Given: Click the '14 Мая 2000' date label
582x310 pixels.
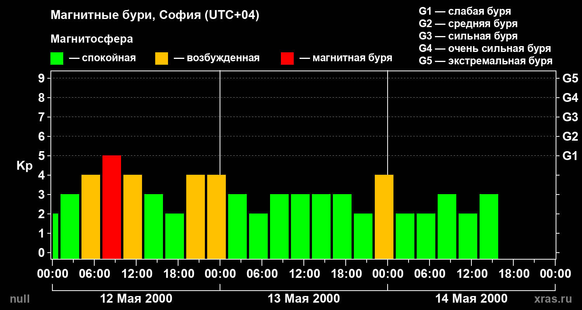Looking at the screenshot, I should pos(471,299).
